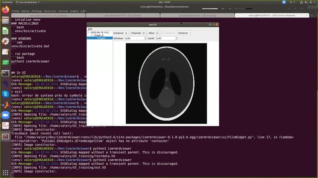Open the Édition menu in the terminal
The height and width of the screenshot is (178, 318).
25,11
